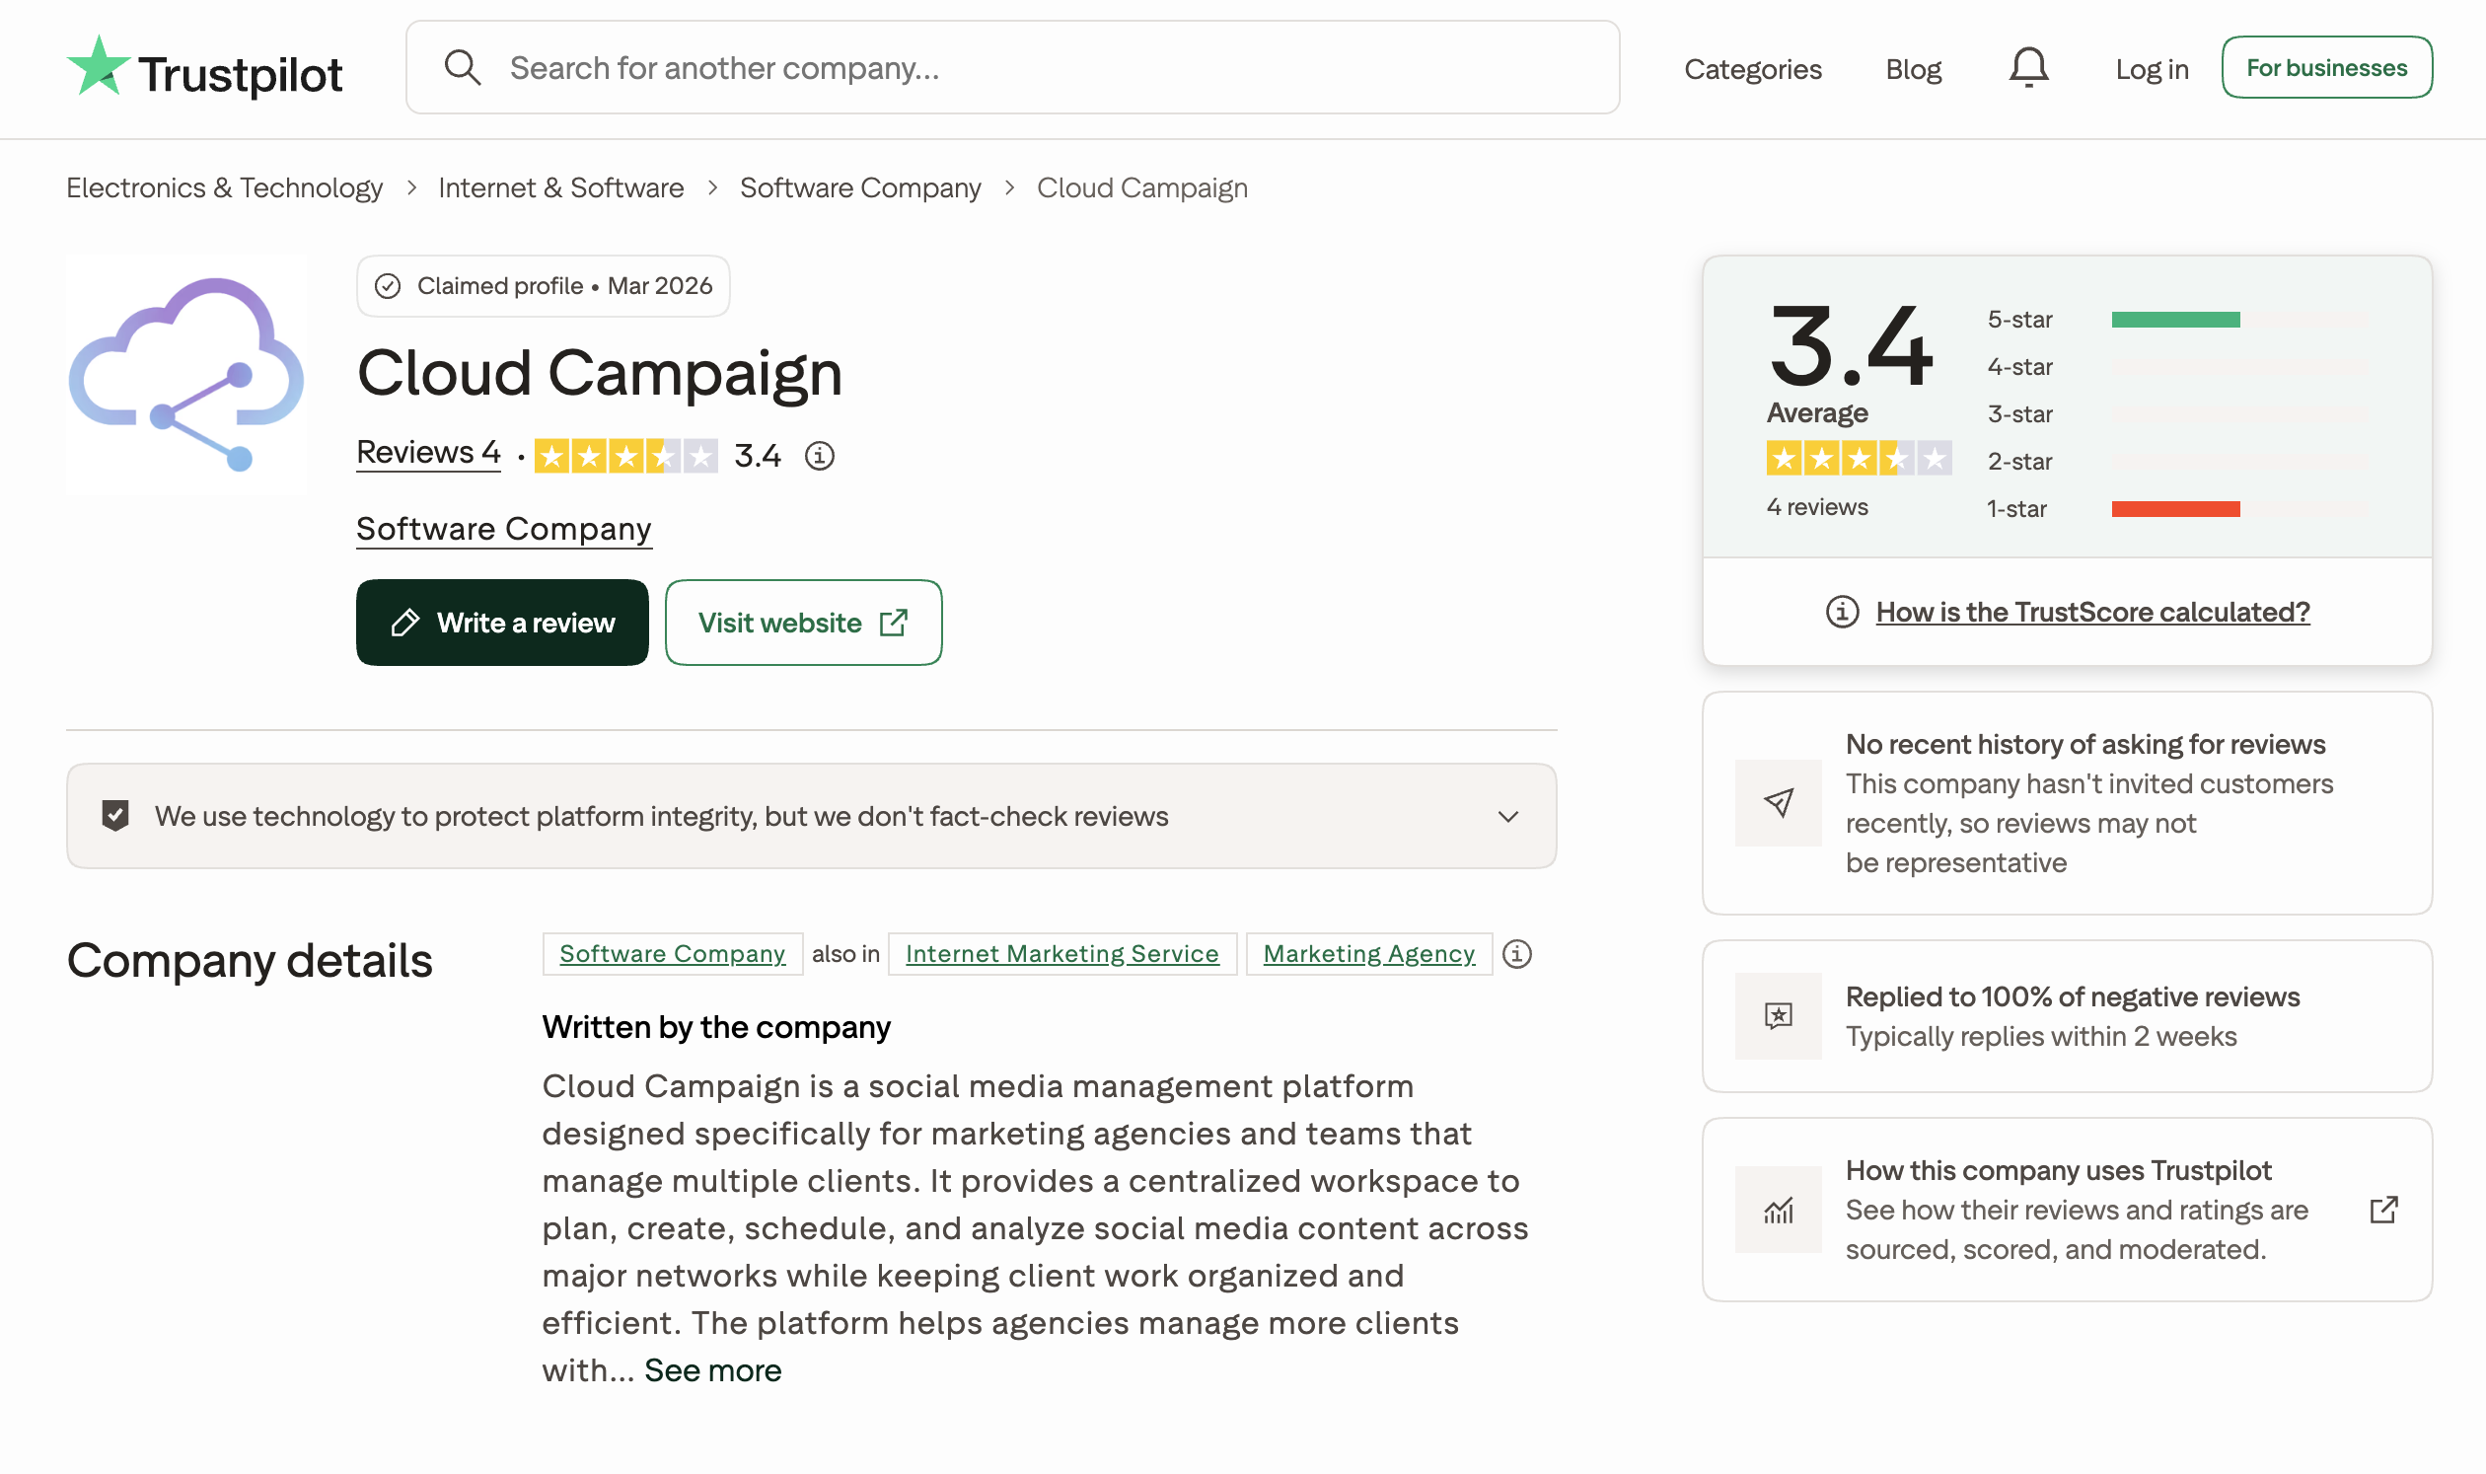
Task: Click the search for another company field
Action: pyautogui.click(x=1012, y=67)
